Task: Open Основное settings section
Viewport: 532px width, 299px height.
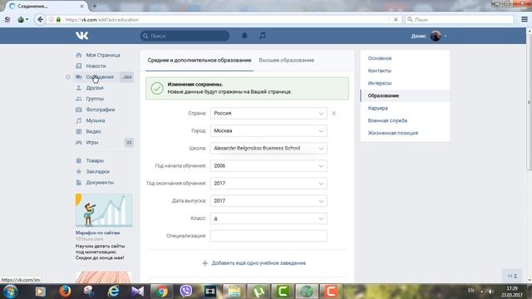Action: click(x=380, y=58)
